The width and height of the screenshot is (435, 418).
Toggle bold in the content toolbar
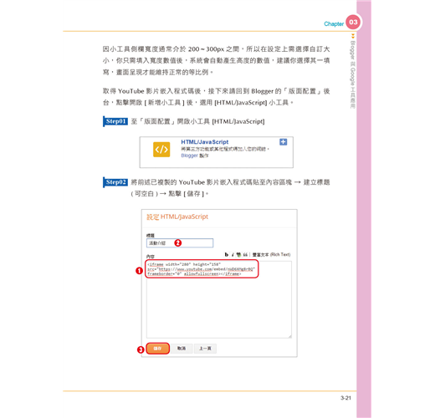227,254
